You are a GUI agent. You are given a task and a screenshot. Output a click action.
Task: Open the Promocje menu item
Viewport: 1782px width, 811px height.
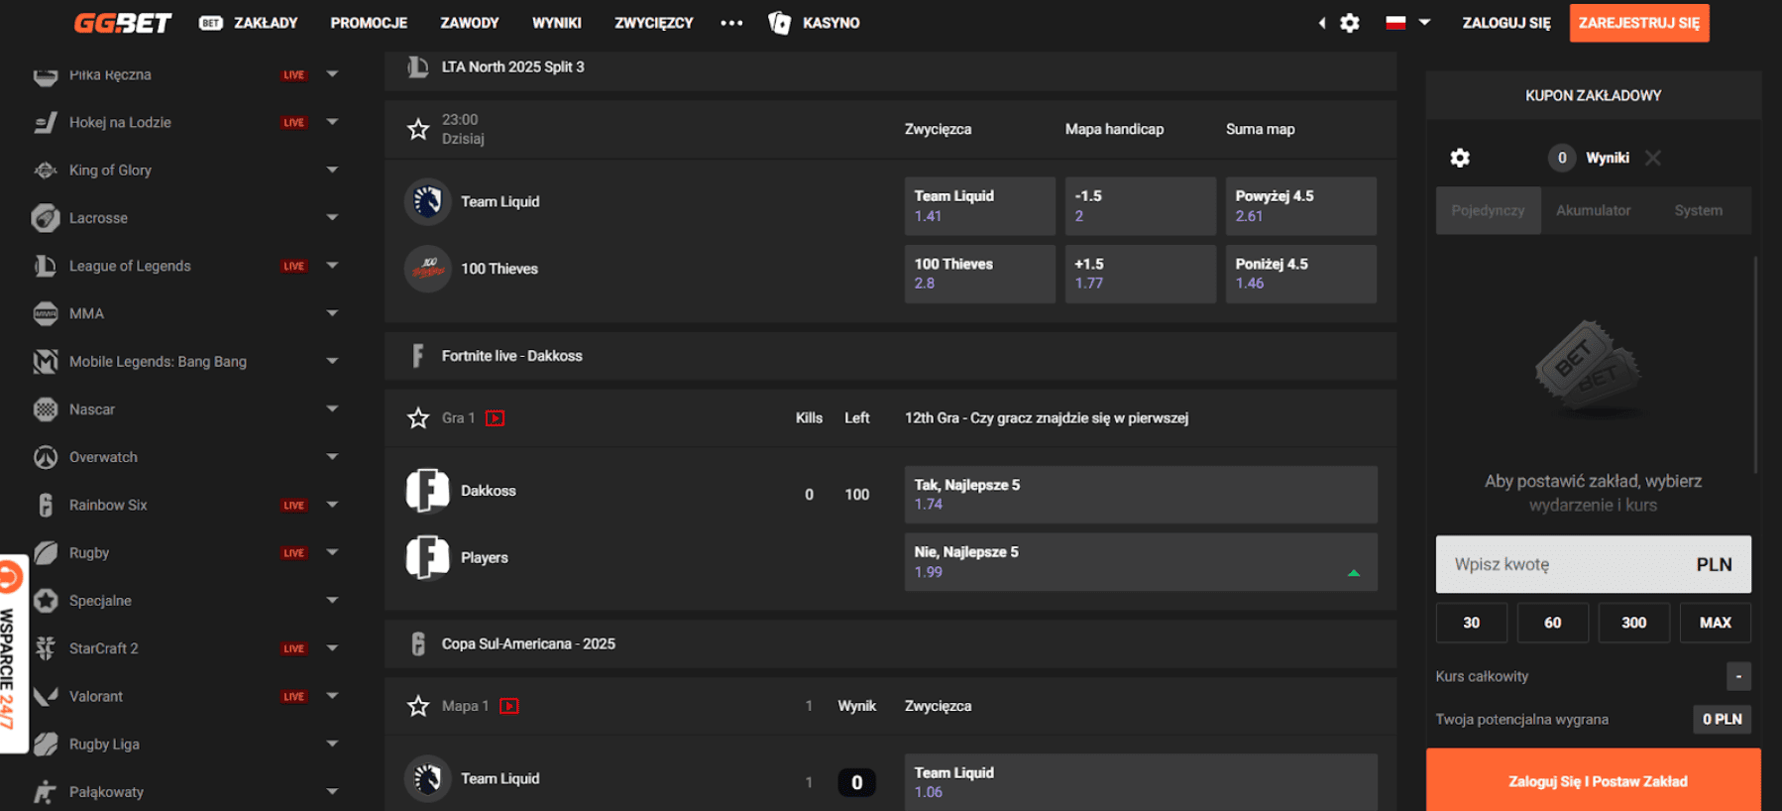click(x=369, y=23)
